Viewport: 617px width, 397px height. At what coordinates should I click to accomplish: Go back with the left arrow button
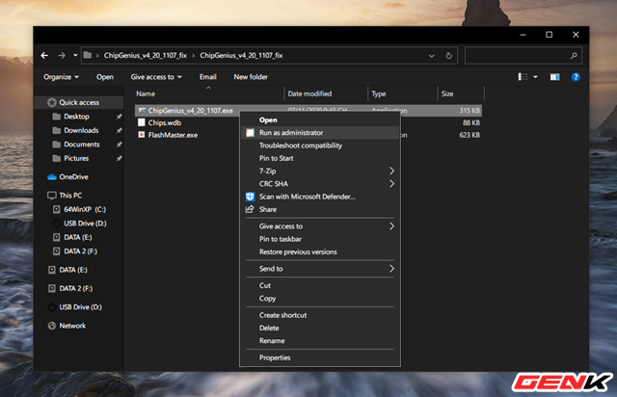pos(44,56)
